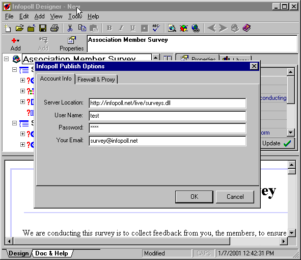Viewport: 301px width, 260px height.
Task: Open the Edit menu
Action: point(24,16)
